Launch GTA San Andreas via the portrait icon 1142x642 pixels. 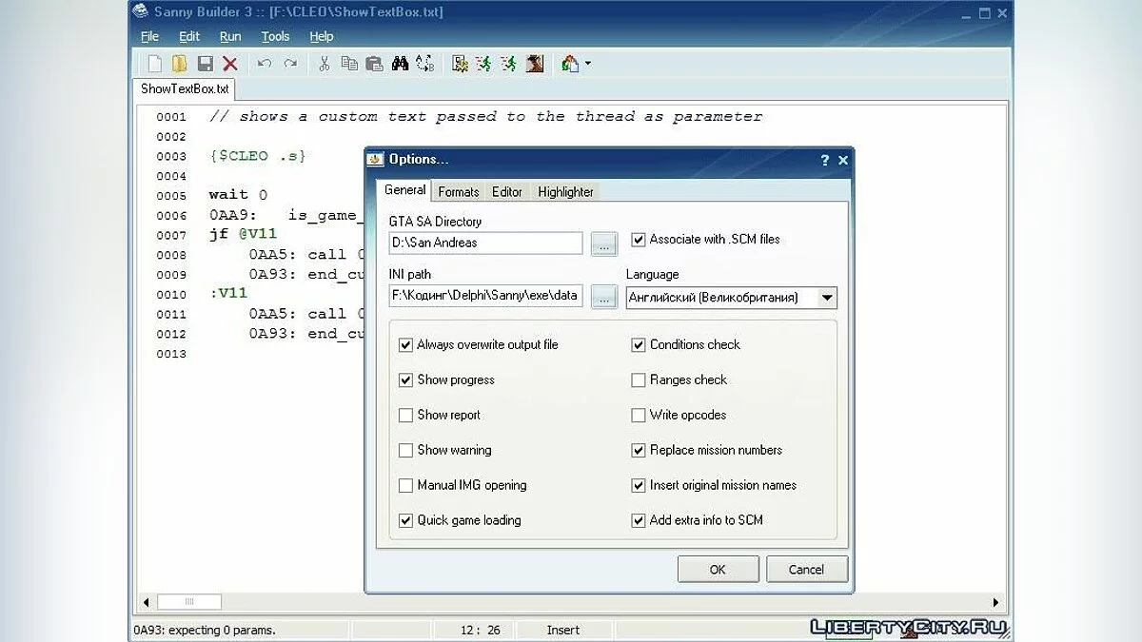(x=535, y=64)
